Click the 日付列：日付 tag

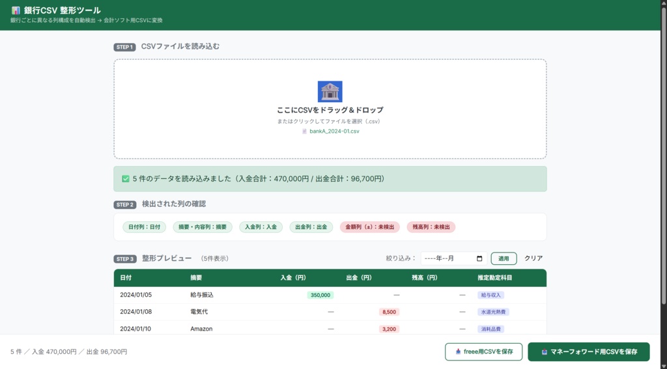[x=144, y=227]
